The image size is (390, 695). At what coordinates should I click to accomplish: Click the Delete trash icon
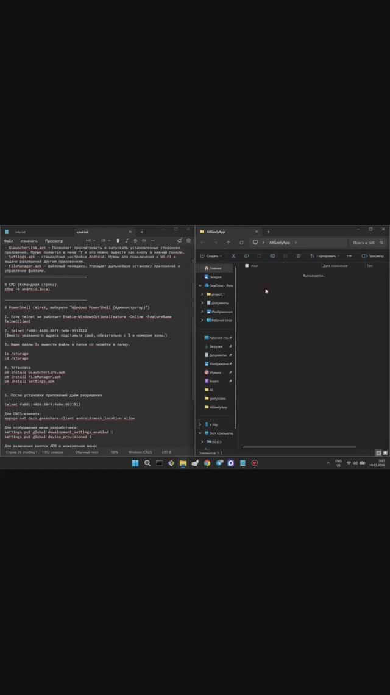[298, 256]
